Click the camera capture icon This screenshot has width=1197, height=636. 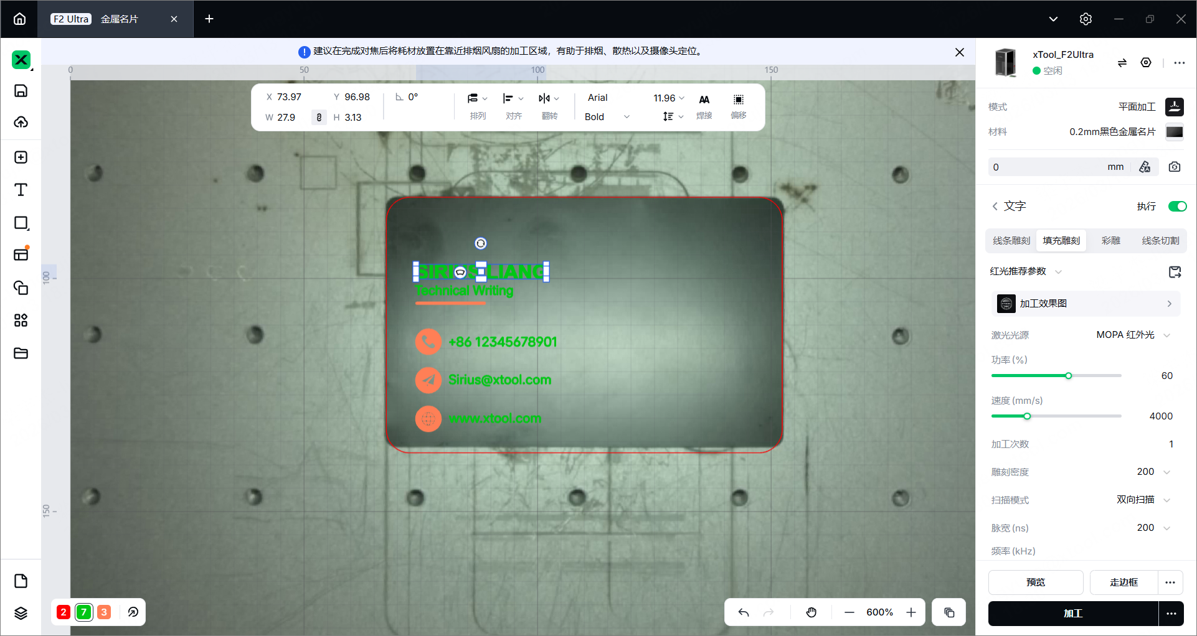[1175, 167]
